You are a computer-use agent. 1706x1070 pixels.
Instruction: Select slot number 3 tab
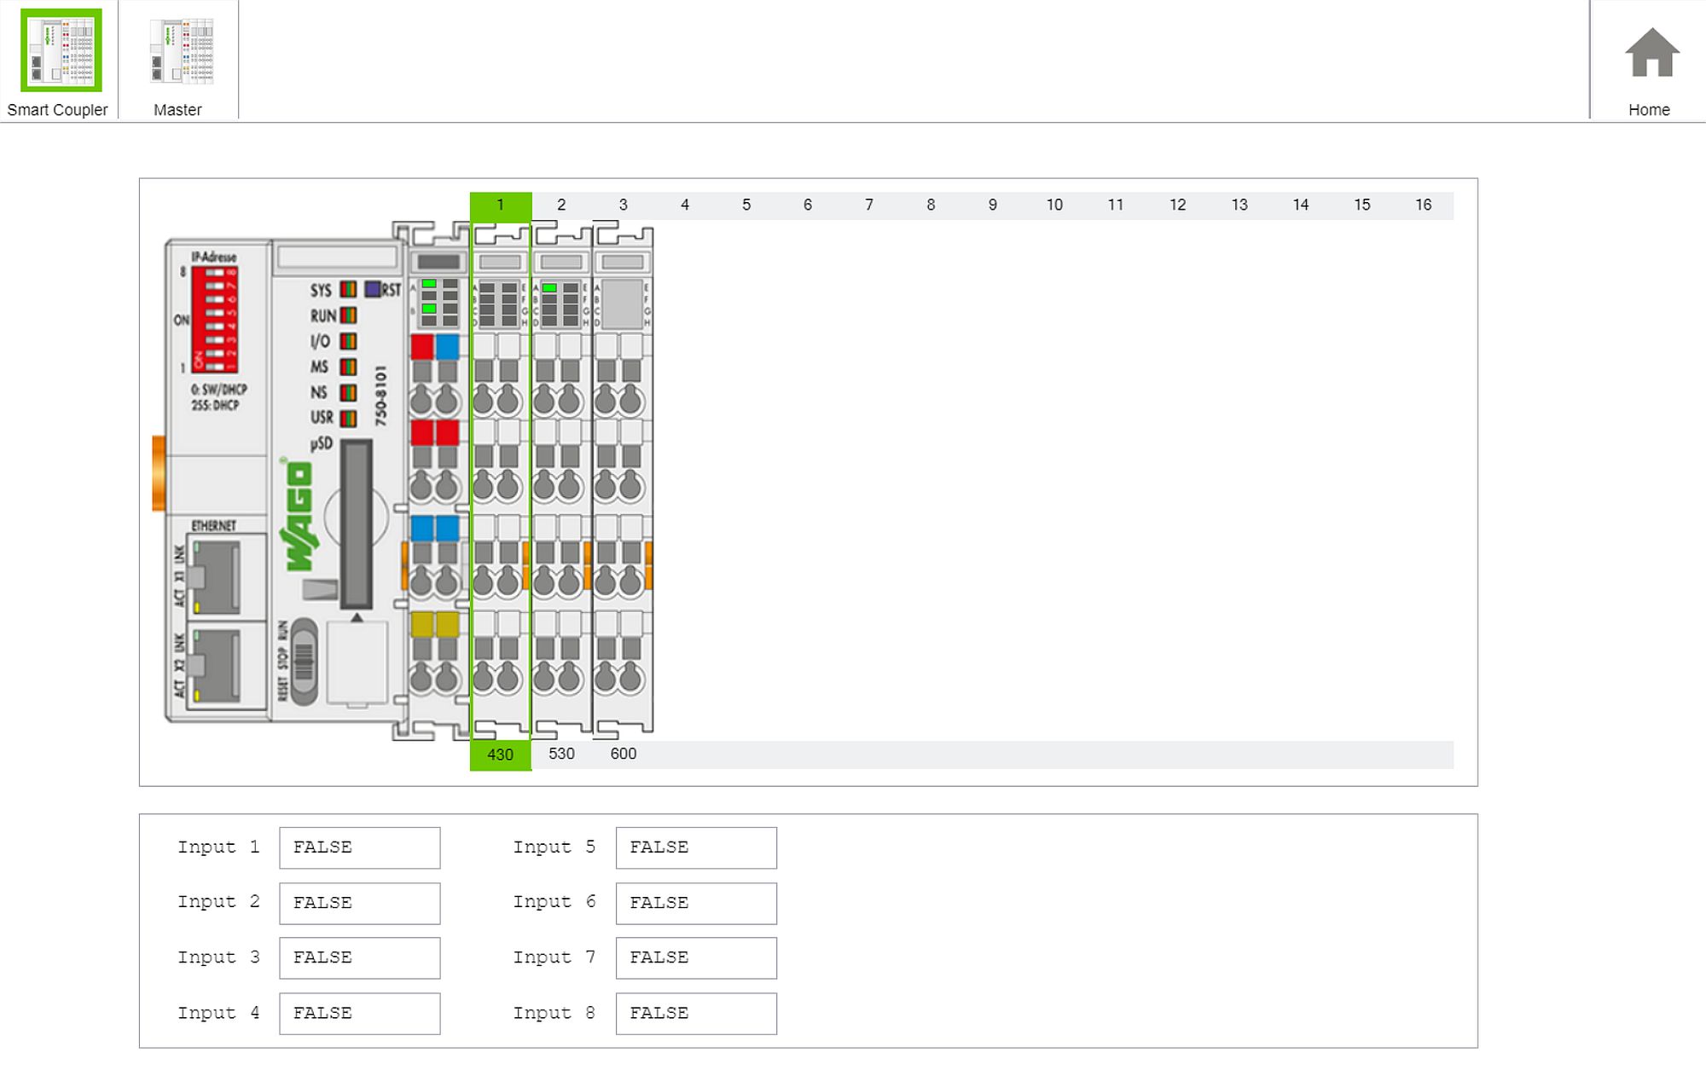point(624,205)
